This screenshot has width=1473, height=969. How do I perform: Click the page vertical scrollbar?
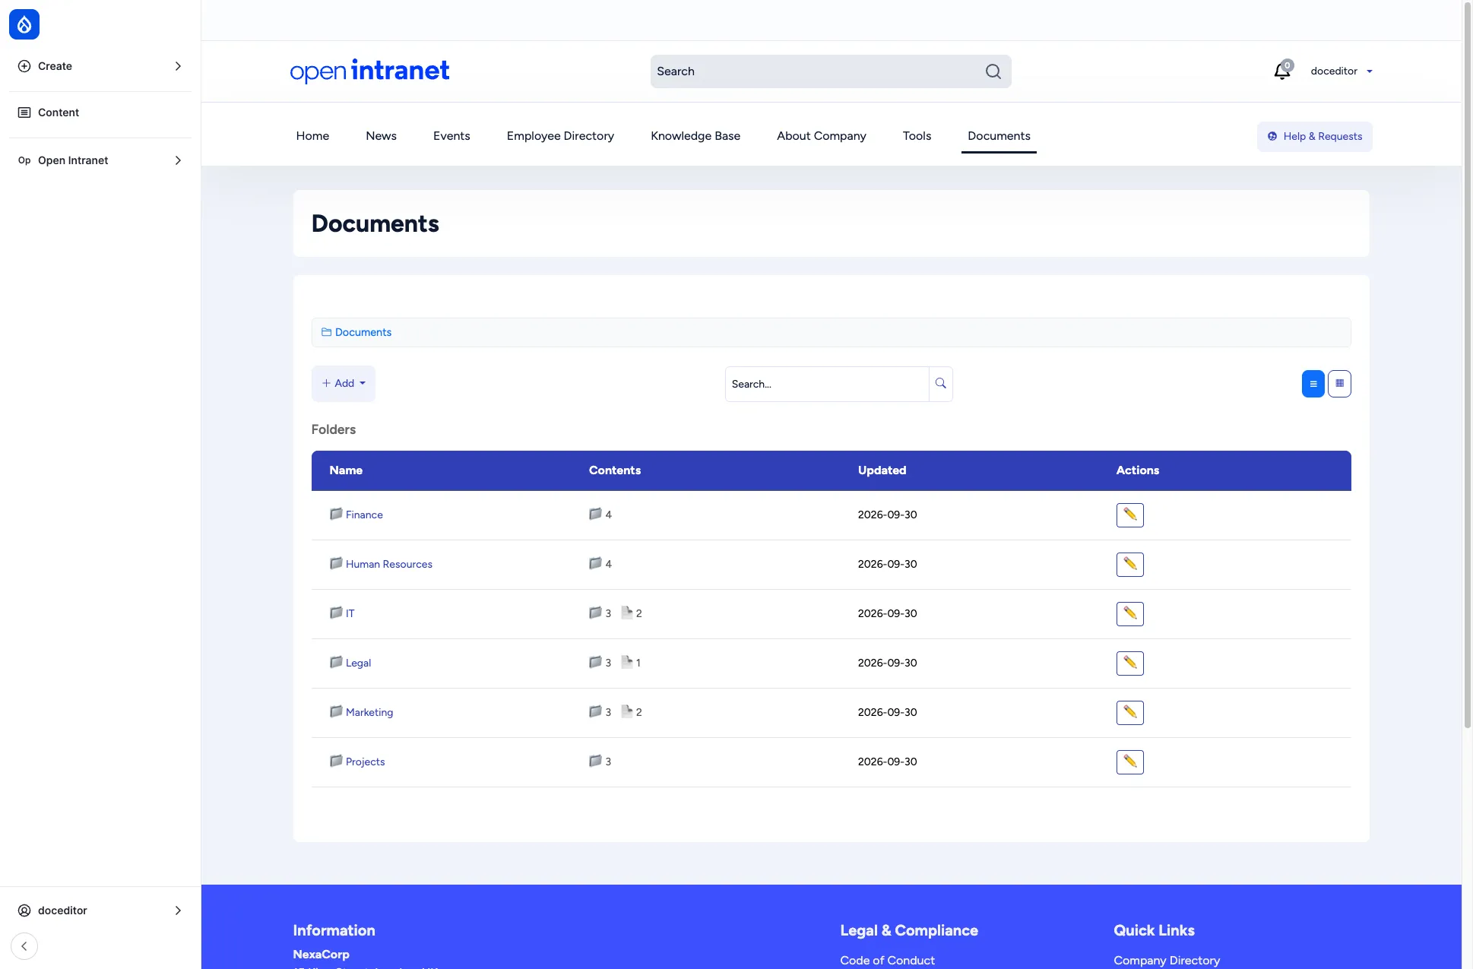tap(1467, 365)
